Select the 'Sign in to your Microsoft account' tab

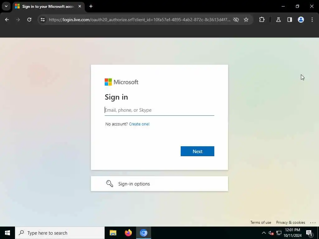pos(49,6)
